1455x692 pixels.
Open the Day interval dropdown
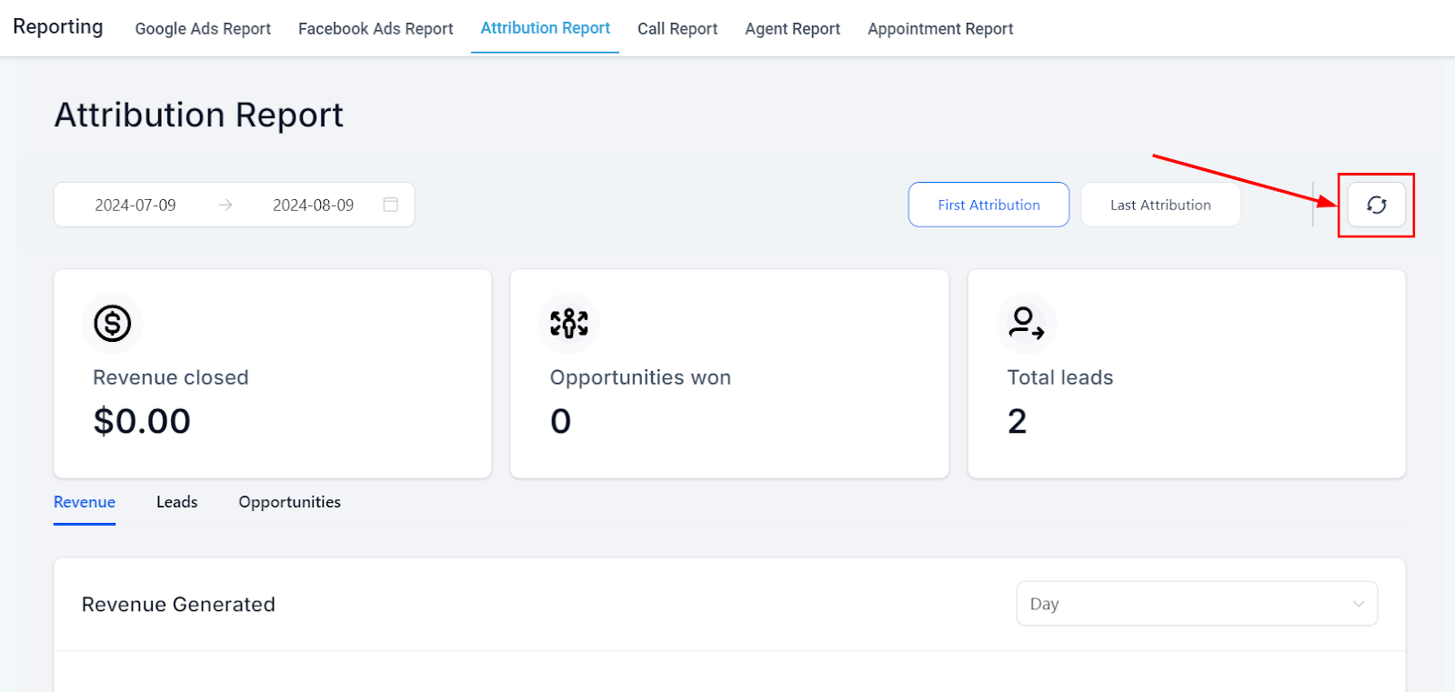1197,604
